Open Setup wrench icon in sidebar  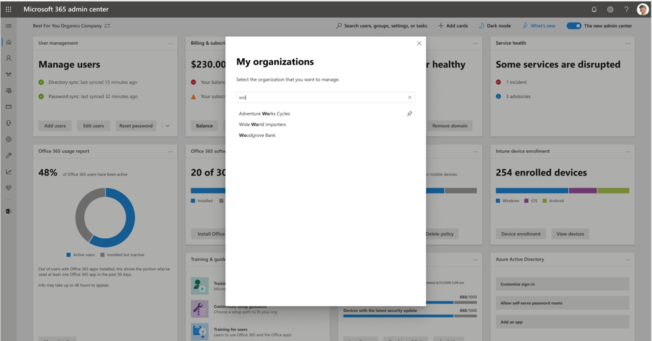point(8,155)
